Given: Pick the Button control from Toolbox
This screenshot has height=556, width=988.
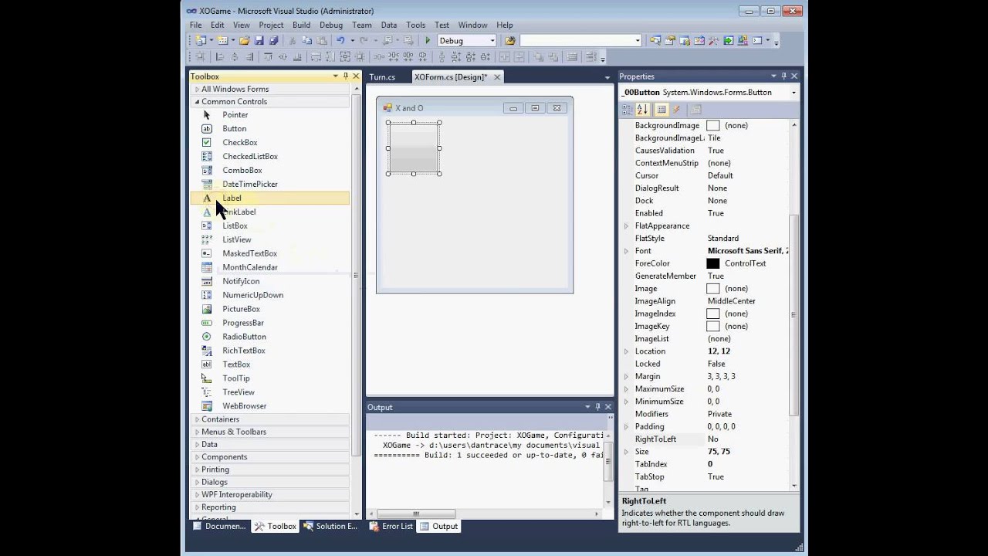Looking at the screenshot, I should coord(270,129).
